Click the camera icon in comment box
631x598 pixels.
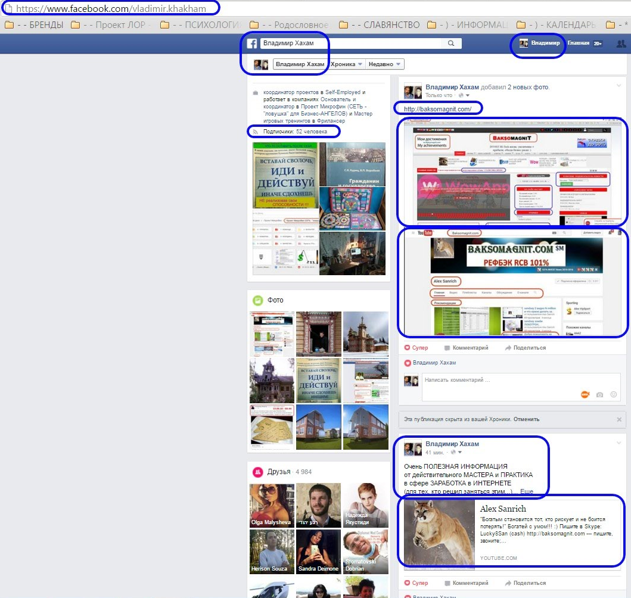point(599,394)
